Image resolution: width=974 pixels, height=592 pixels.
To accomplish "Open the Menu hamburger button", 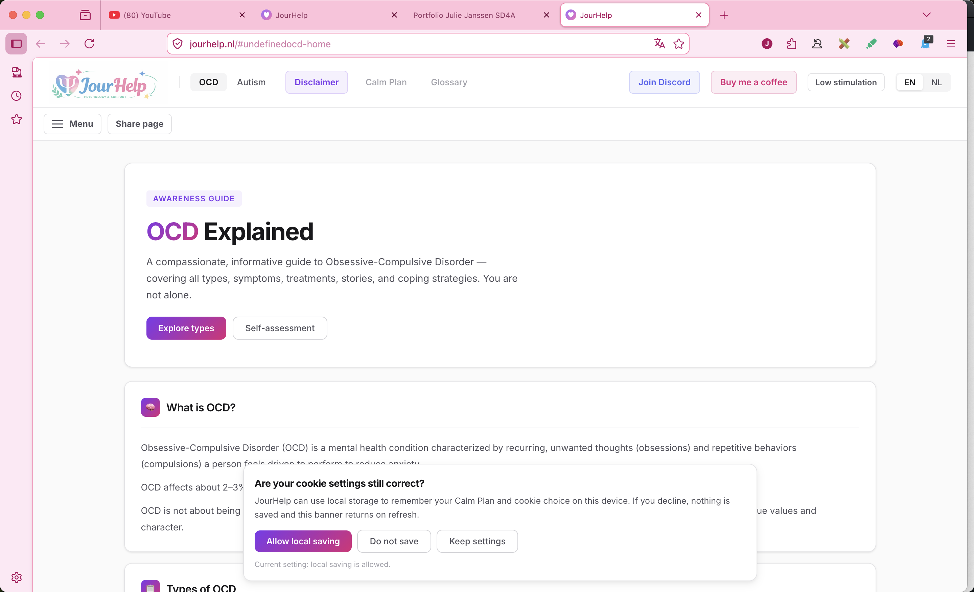I will [x=72, y=124].
